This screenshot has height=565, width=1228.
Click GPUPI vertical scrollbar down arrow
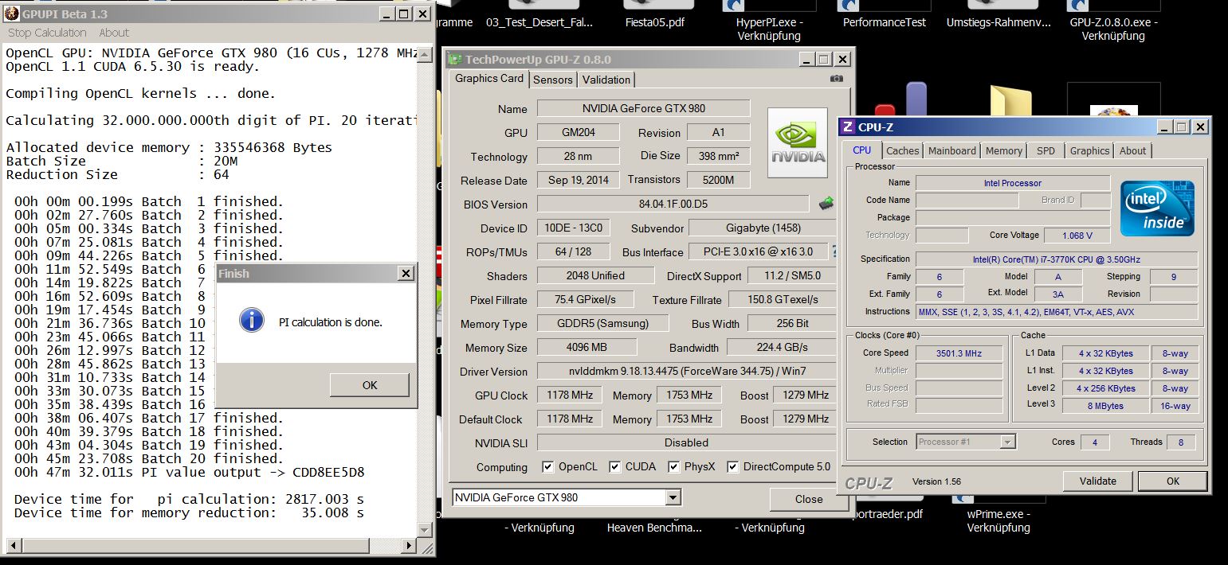pyautogui.click(x=426, y=531)
